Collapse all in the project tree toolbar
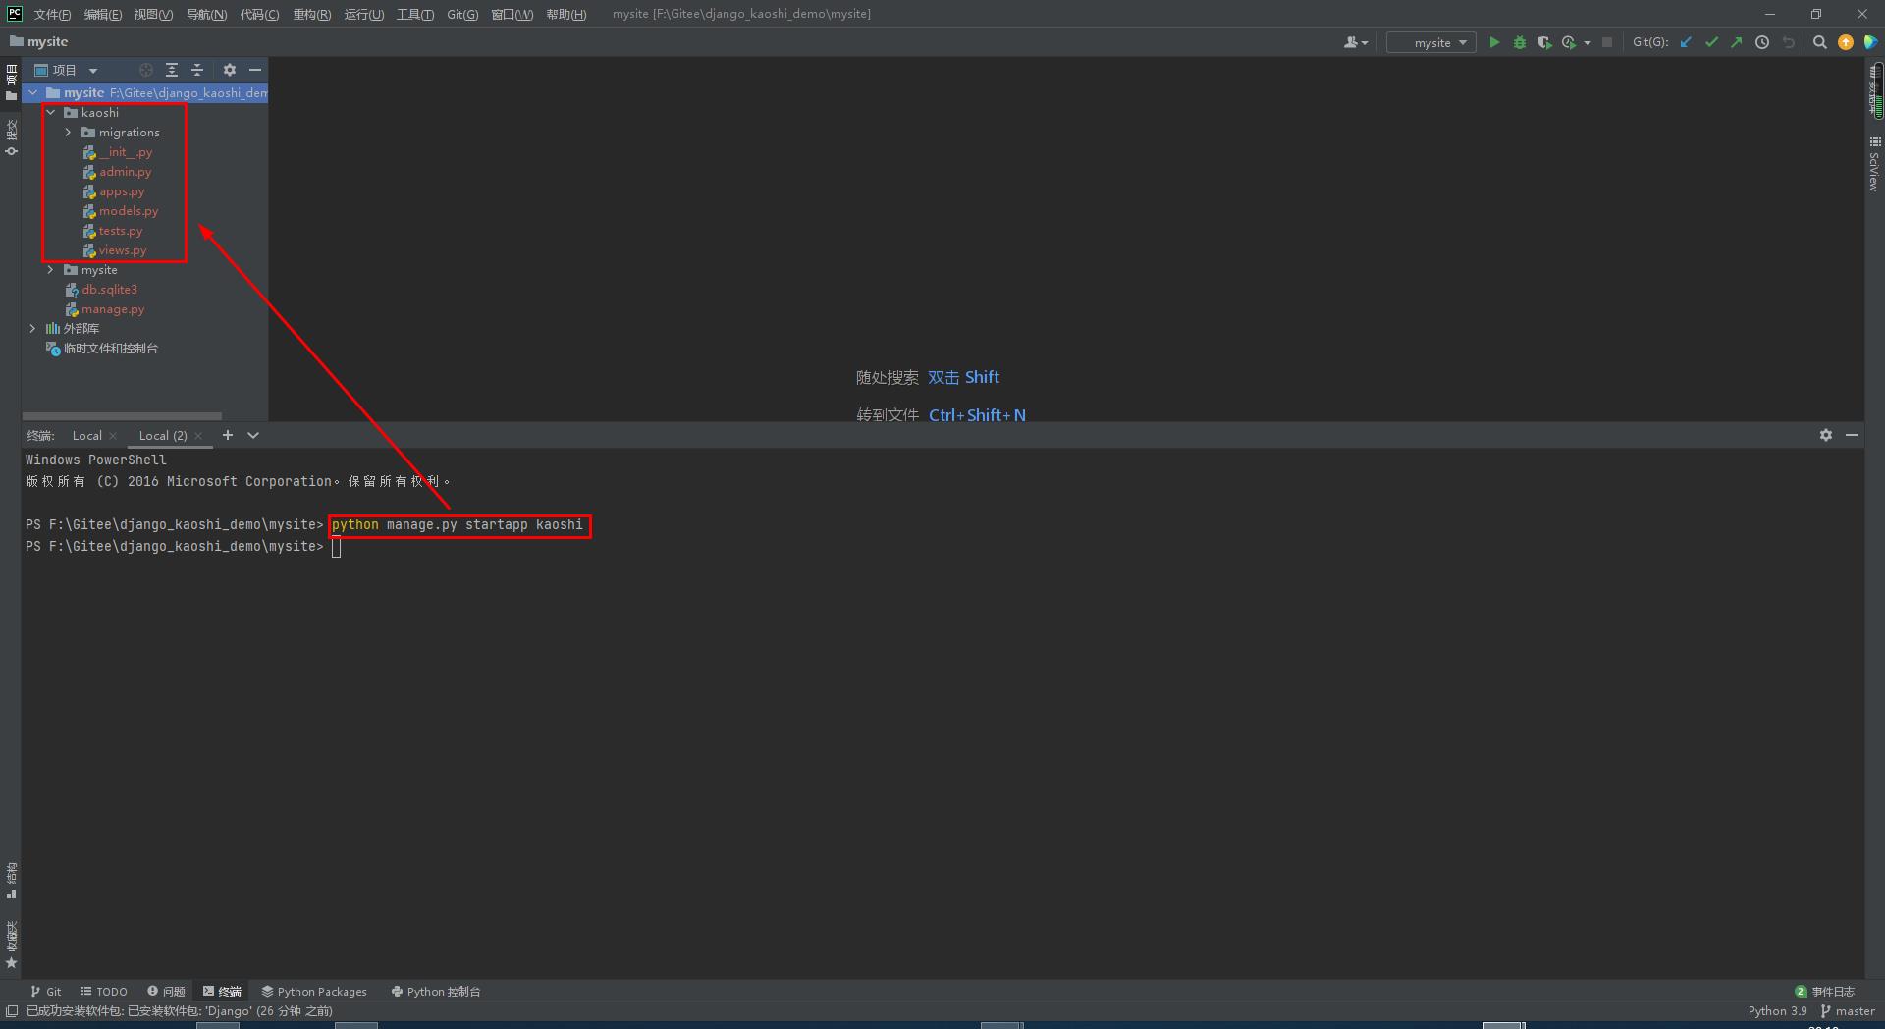This screenshot has height=1029, width=1885. [x=197, y=70]
